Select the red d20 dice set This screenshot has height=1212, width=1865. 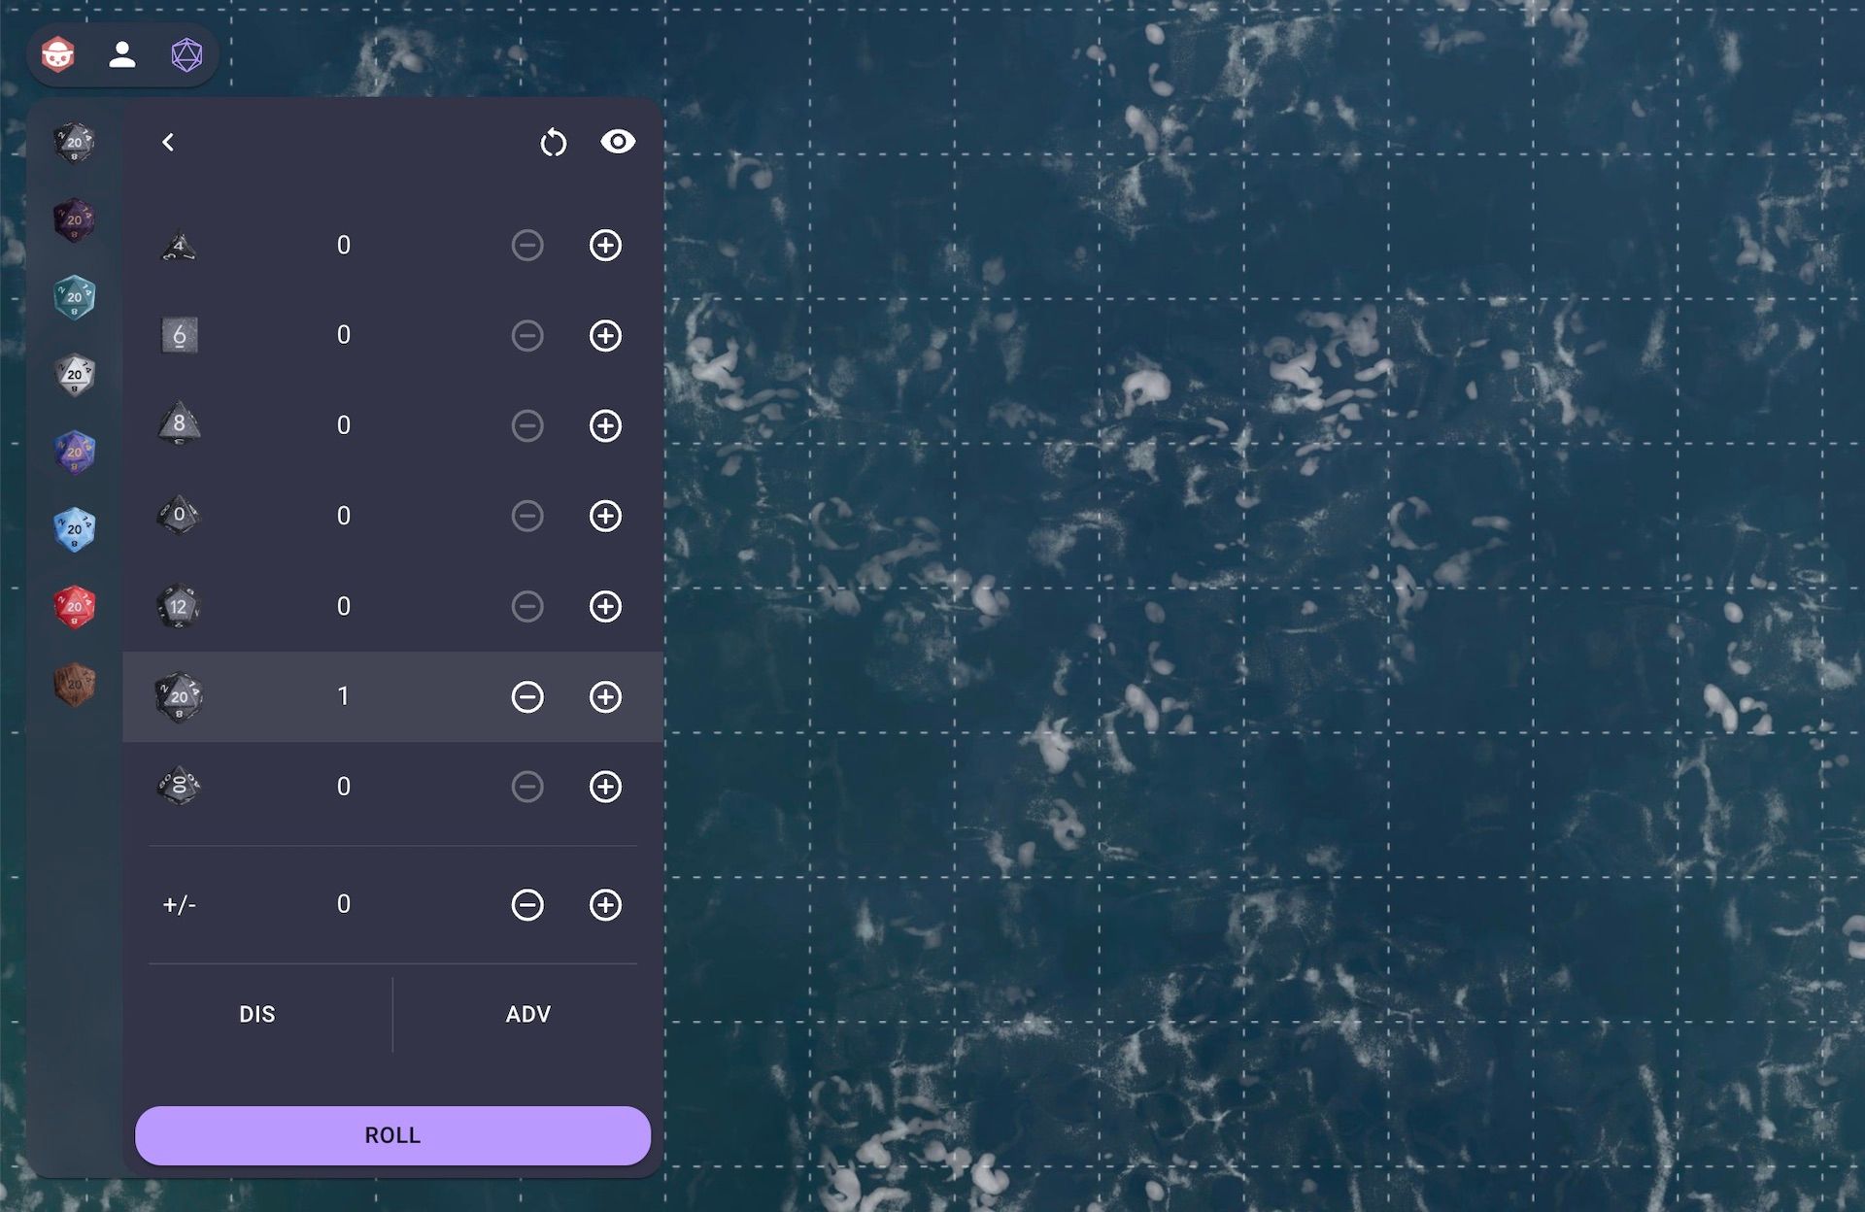[x=74, y=608]
